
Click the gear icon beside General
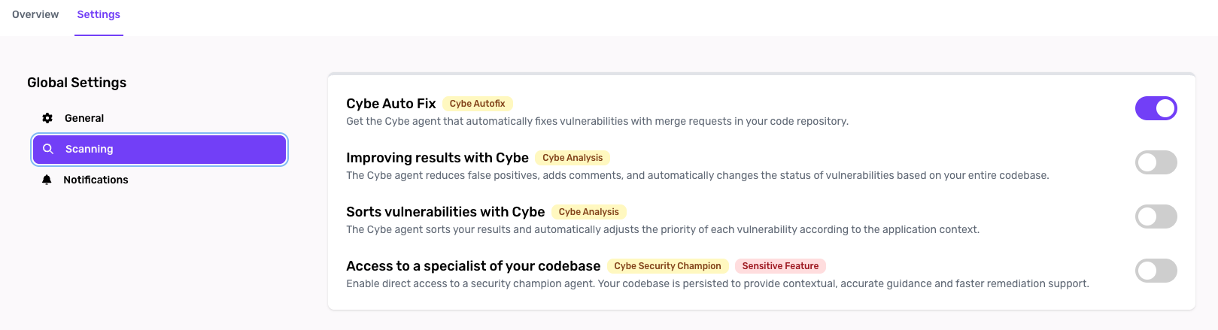pos(47,118)
